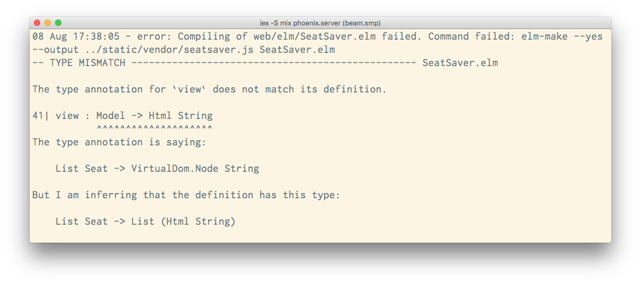Click the "Model -> Html String" annotation
Viewport: 641px width, 285px height.
coord(154,116)
